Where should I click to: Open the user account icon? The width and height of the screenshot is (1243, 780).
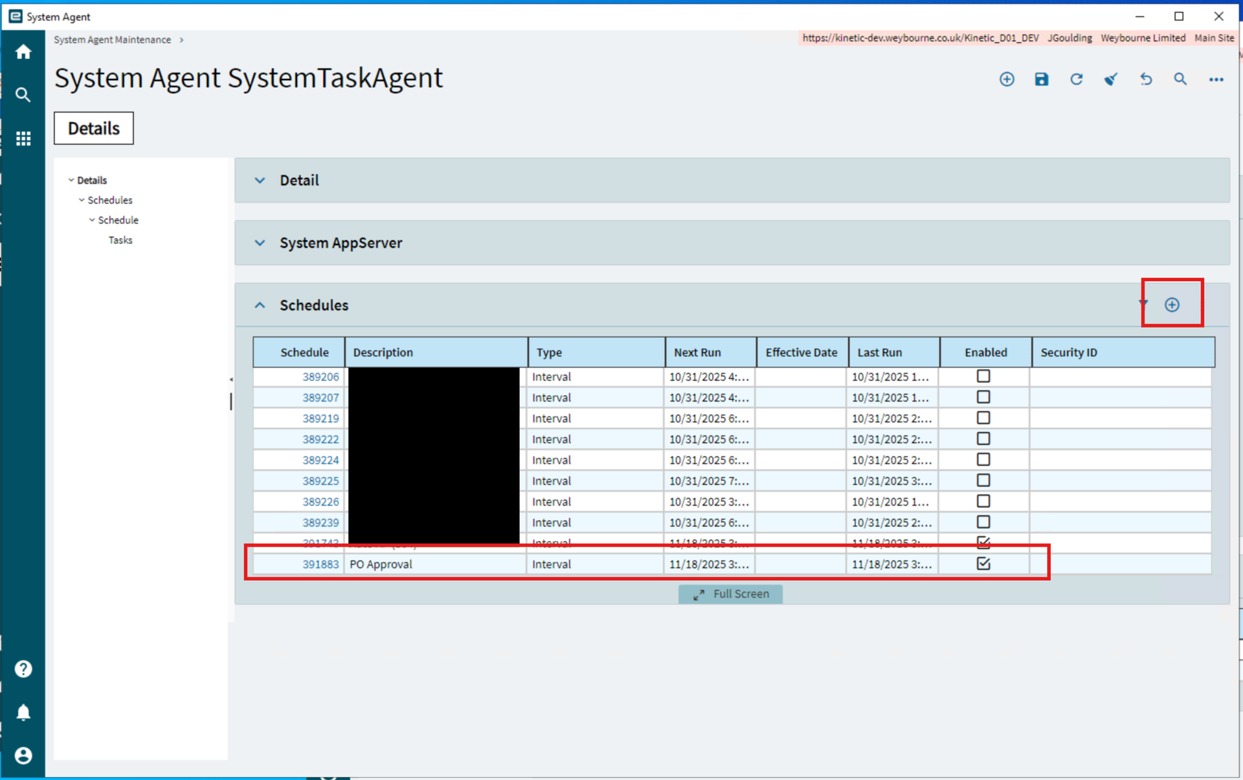pyautogui.click(x=23, y=755)
